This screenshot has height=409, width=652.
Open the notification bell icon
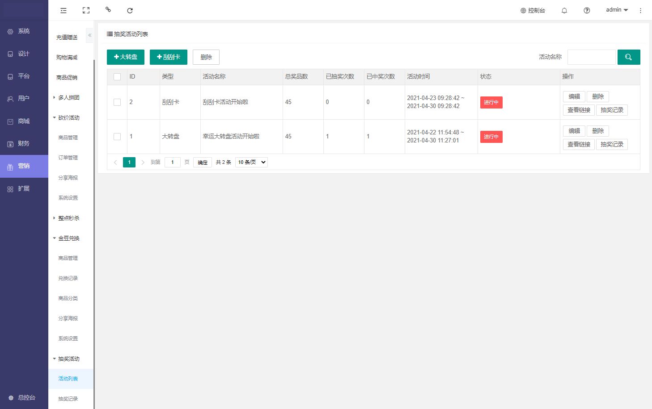(564, 10)
